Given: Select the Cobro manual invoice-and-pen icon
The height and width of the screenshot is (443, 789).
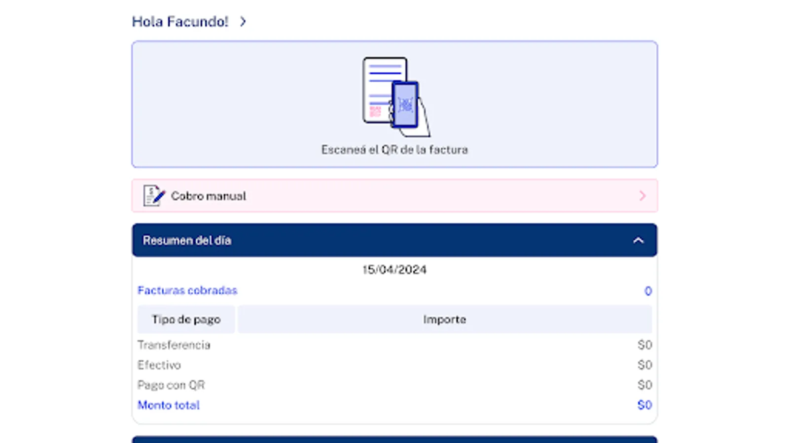Looking at the screenshot, I should pos(152,195).
